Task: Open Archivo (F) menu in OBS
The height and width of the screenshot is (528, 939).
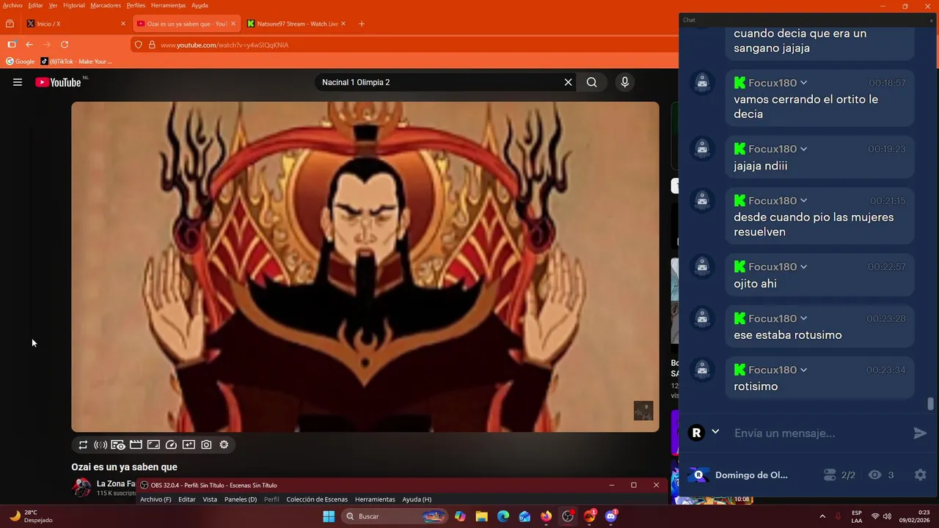Action: click(156, 499)
